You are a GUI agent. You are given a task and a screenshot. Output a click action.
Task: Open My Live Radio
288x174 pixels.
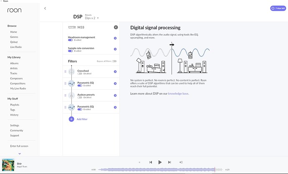(x=18, y=88)
